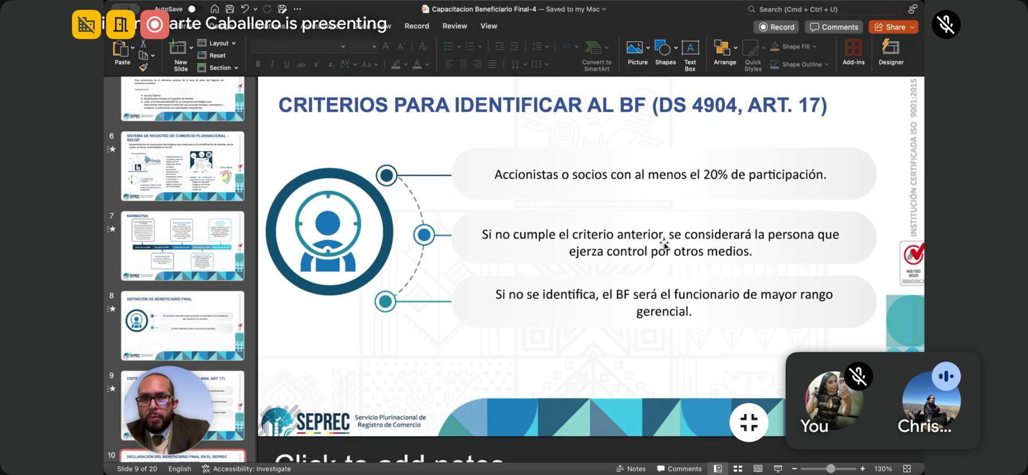The height and width of the screenshot is (475, 1028).
Task: Click the Fit slide to window icon
Action: [907, 469]
